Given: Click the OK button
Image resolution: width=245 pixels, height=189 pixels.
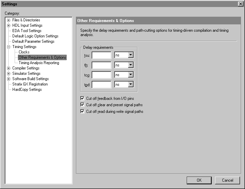Looking at the screenshot, I should click(x=199, y=180).
